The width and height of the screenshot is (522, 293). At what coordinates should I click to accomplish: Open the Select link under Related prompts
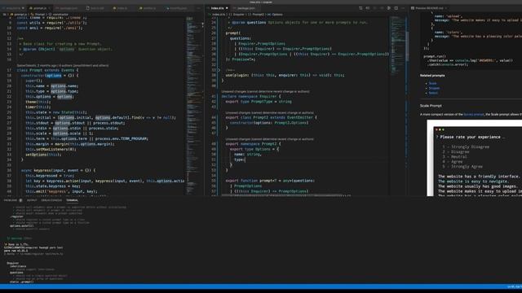(x=433, y=93)
